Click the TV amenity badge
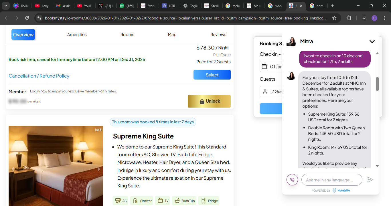This screenshot has height=206, width=391. pos(163,201)
